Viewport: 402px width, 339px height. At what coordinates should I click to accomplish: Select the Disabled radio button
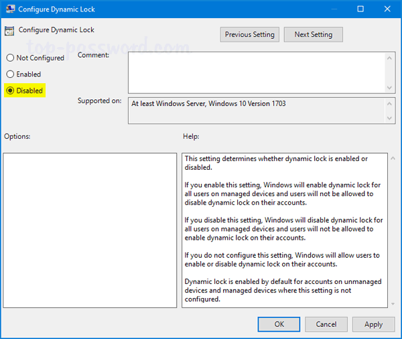(x=10, y=91)
